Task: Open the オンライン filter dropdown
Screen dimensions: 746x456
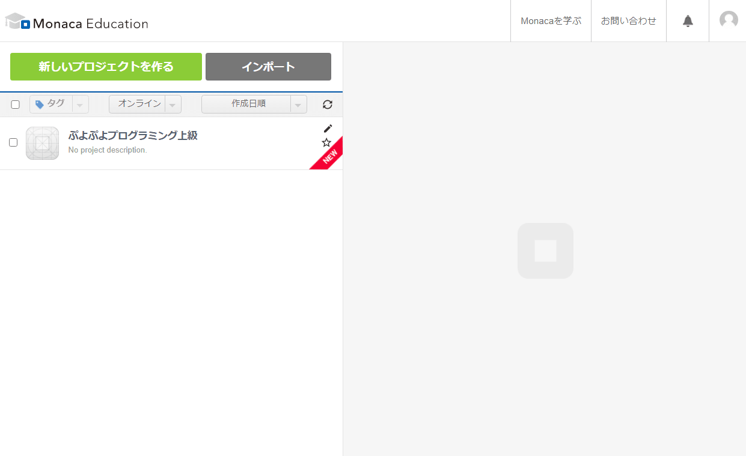Action: coord(145,104)
